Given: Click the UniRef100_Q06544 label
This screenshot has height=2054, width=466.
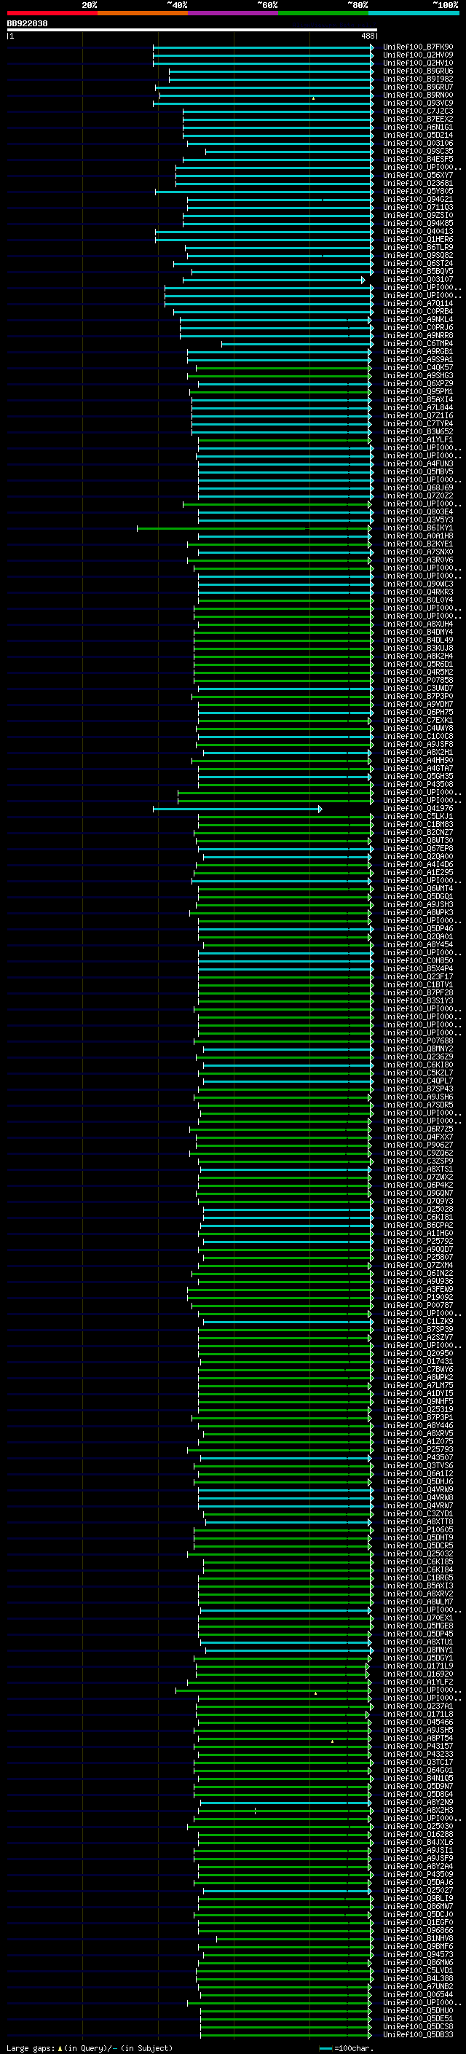Looking at the screenshot, I should [x=418, y=1994].
